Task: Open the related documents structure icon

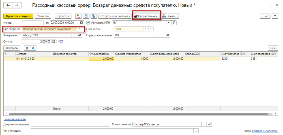Action: [x=93, y=16]
